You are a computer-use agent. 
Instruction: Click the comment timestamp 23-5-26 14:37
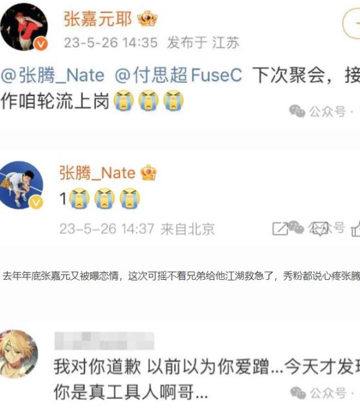(x=107, y=229)
